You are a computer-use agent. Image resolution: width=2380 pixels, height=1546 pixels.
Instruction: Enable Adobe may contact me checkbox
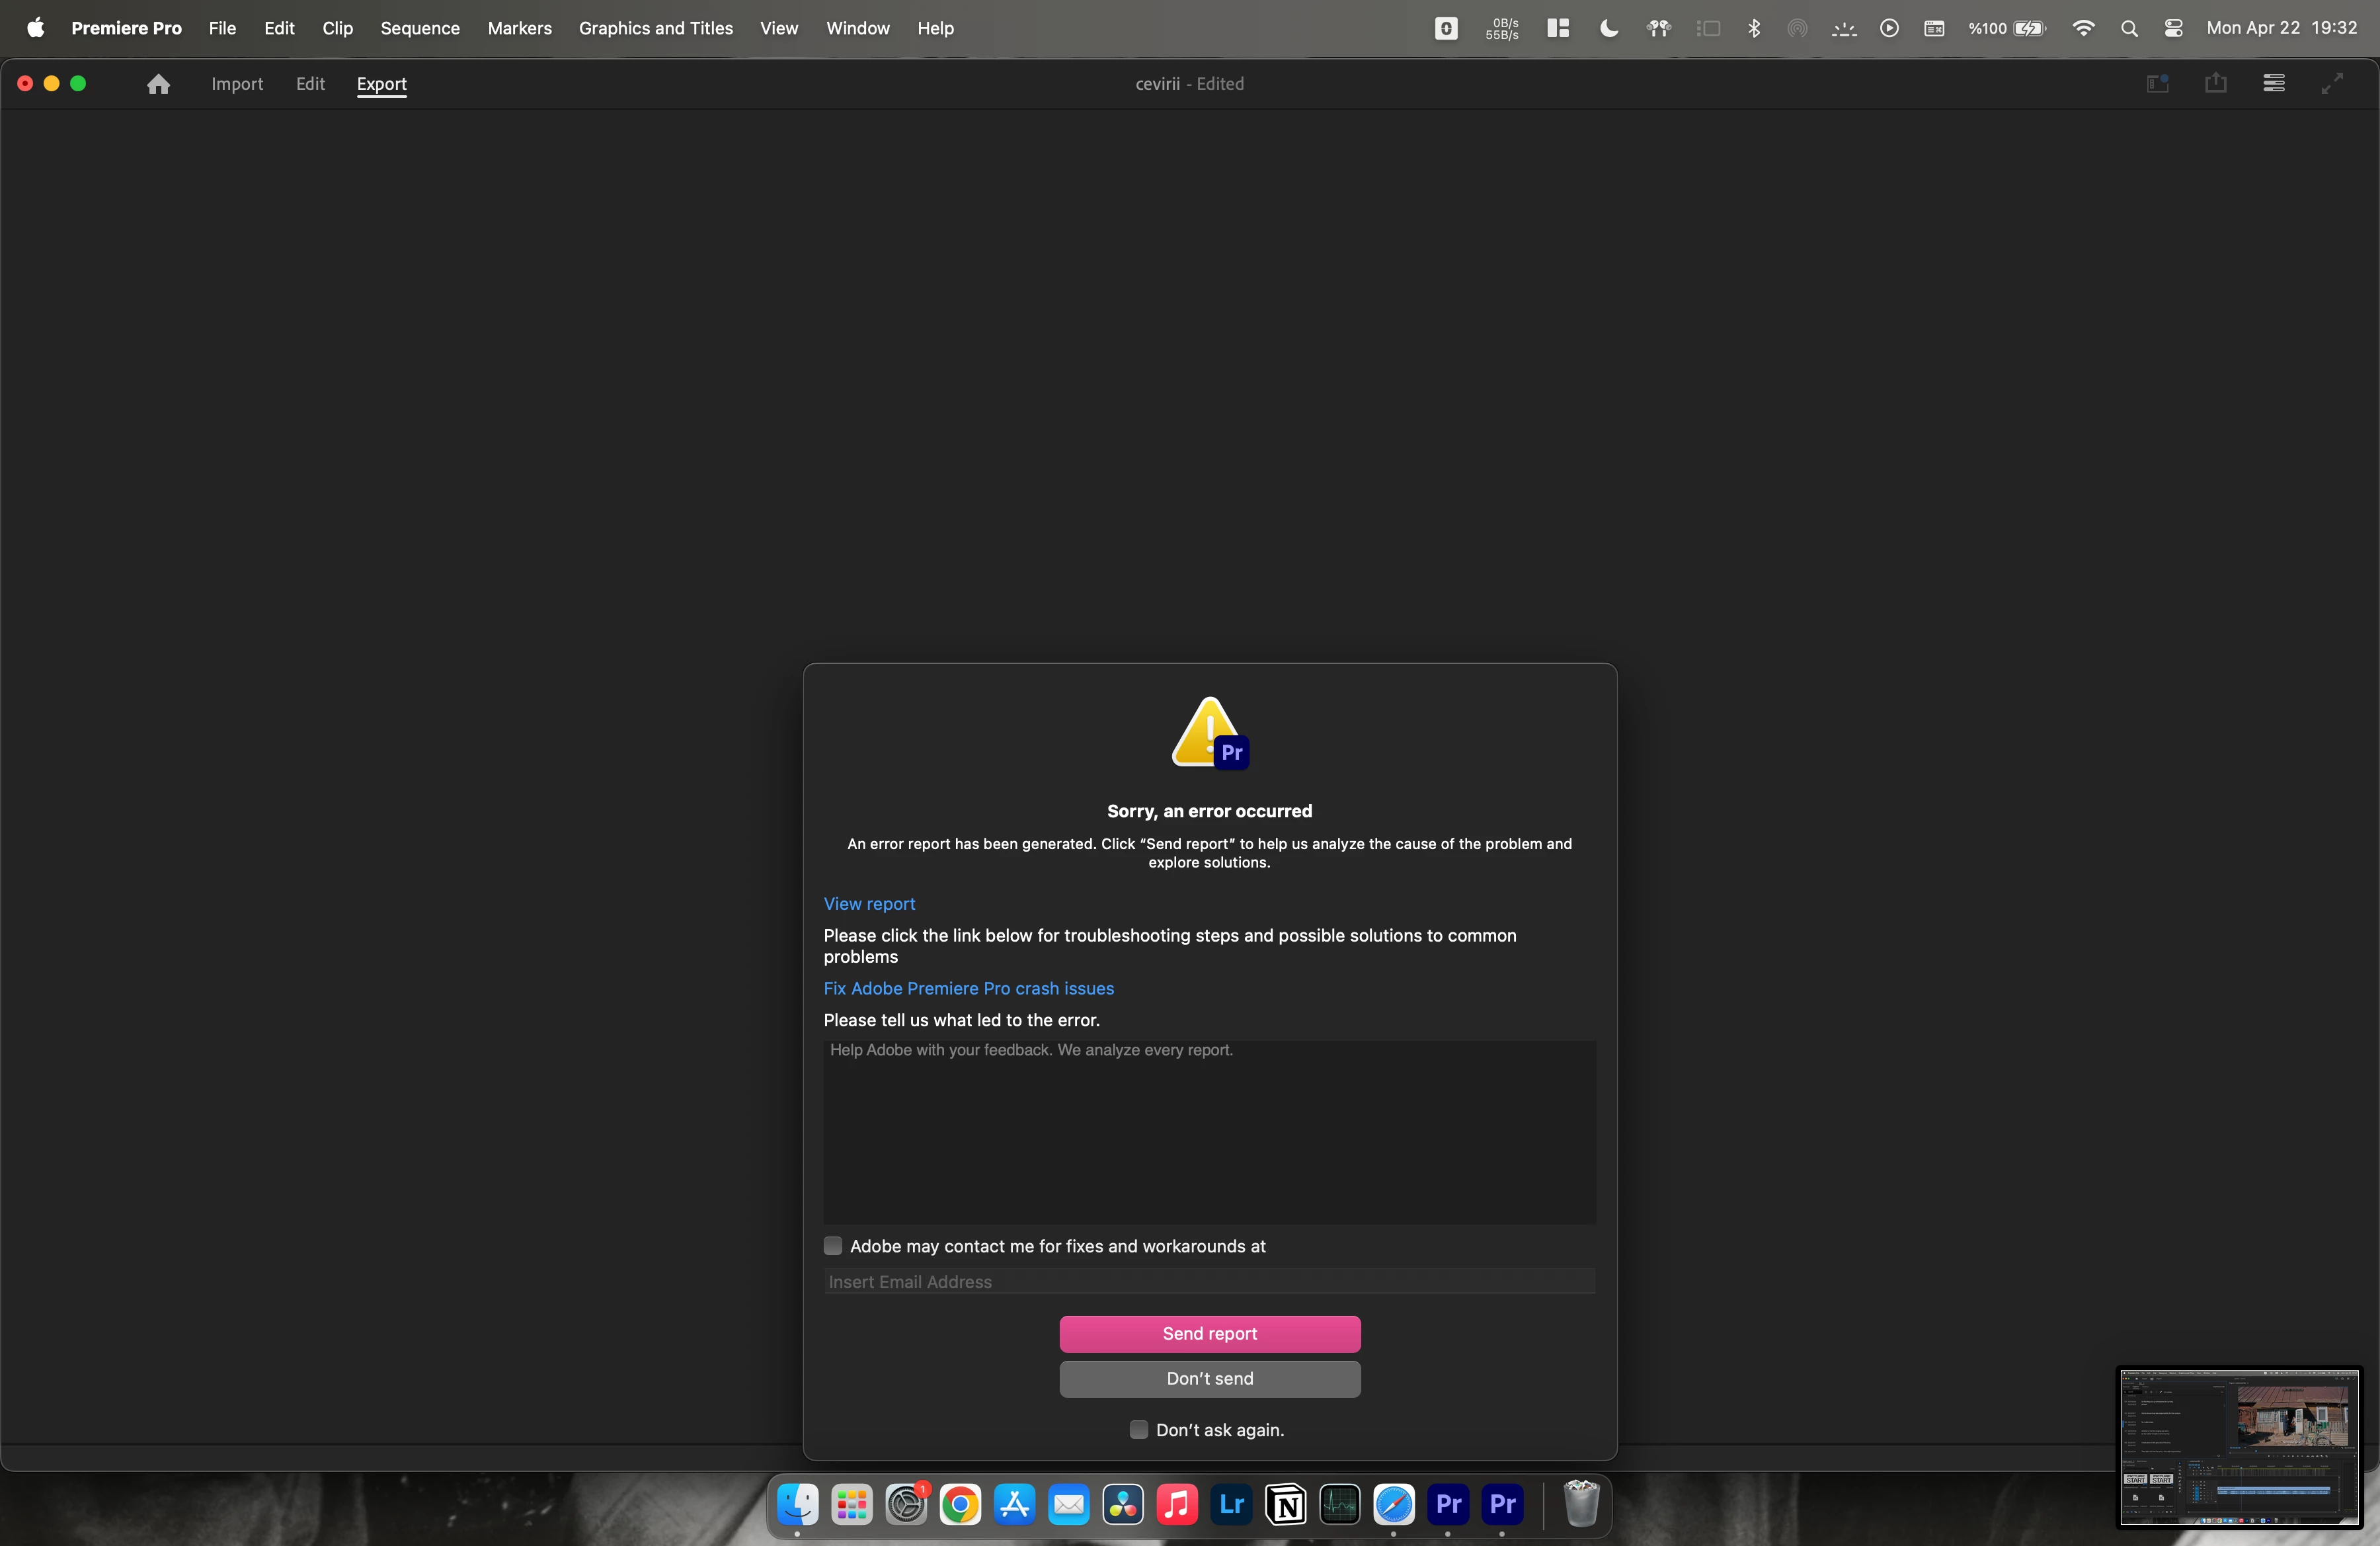click(833, 1246)
